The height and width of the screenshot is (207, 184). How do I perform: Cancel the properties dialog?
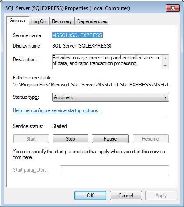click(x=126, y=196)
